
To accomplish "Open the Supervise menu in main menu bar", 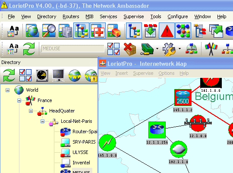I will tap(134, 16).
